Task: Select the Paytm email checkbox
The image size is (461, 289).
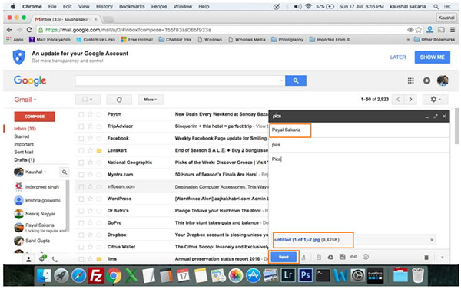Action: tap(81, 114)
